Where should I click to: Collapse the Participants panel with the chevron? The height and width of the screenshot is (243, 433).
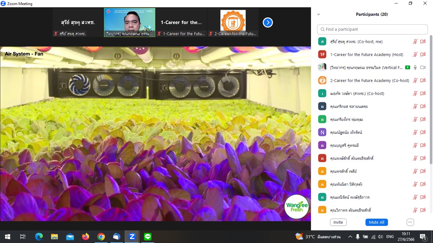click(319, 14)
